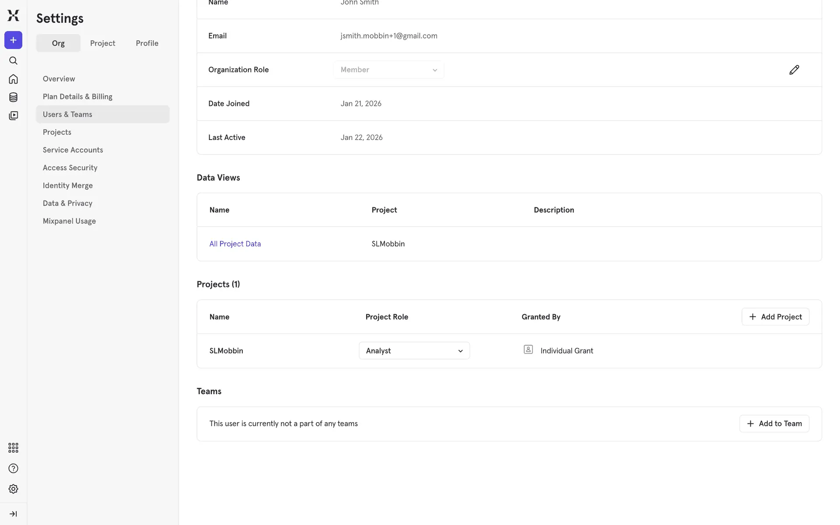Click the settings gear icon
Screen dimensions: 840x525
click(13, 489)
